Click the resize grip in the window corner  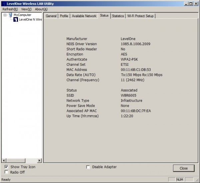pos(197,180)
